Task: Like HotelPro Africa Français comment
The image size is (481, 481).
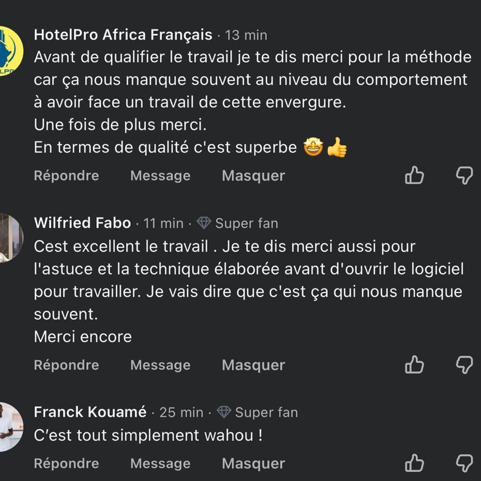Action: click(414, 176)
